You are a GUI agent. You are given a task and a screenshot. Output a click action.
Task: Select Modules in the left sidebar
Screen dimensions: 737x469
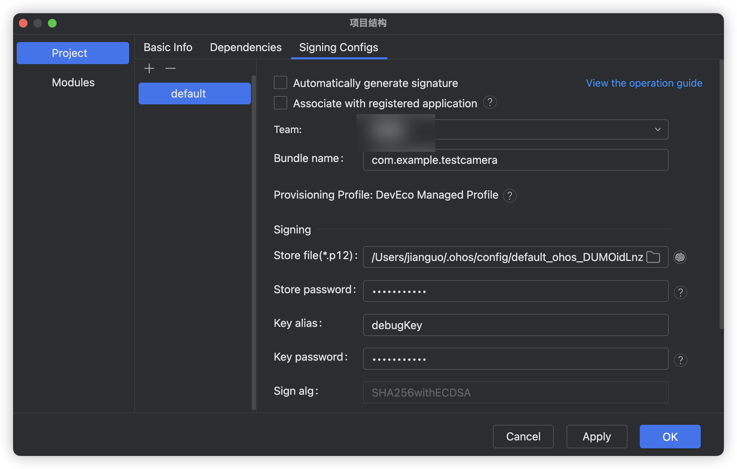(x=73, y=83)
